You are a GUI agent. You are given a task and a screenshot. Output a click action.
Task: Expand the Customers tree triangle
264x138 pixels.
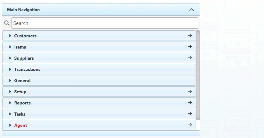click(10, 36)
